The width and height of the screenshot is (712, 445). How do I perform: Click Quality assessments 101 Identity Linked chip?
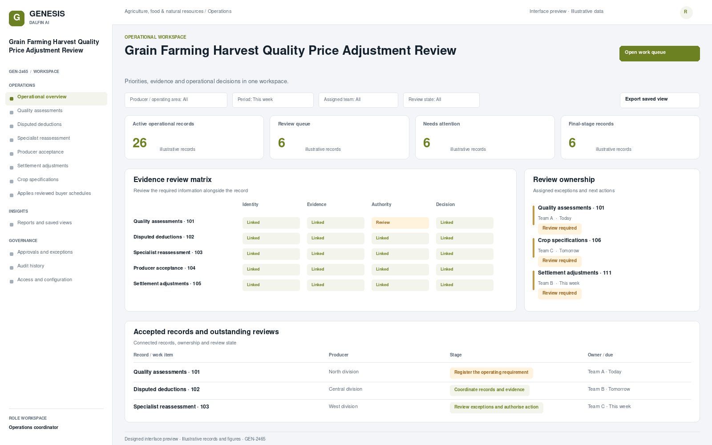271,223
